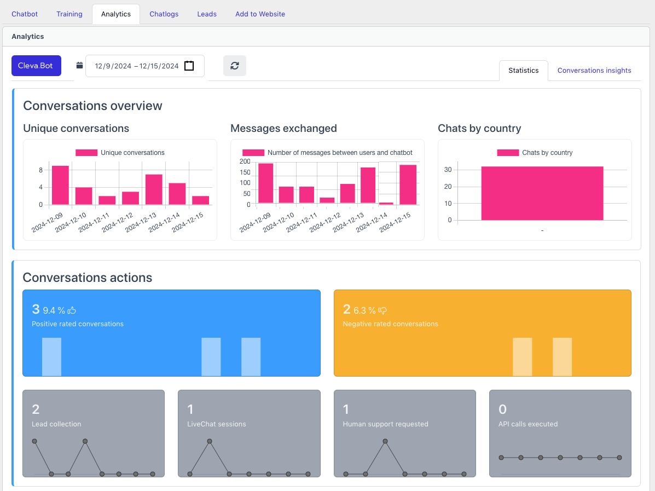Screen dimensions: 655x491
Task: Switch to the Chatlogs tab
Action: point(164,14)
